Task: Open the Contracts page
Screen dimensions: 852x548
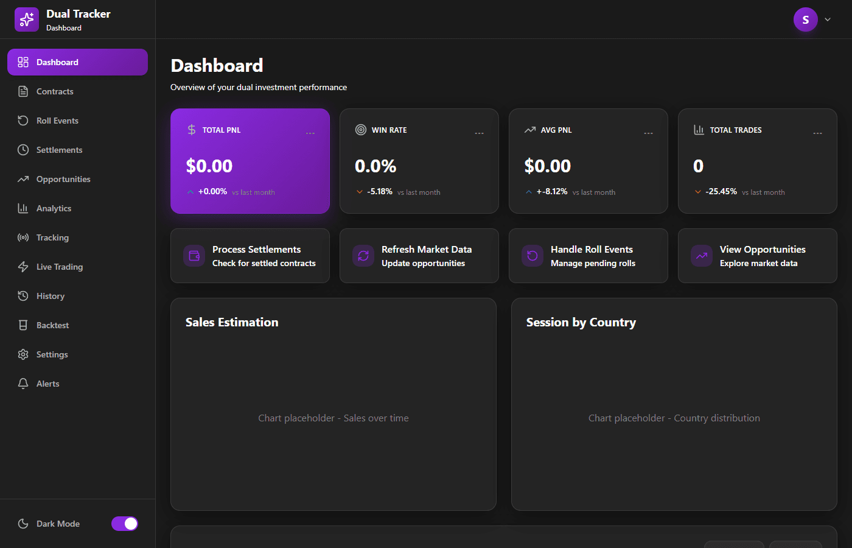Action: point(77,91)
